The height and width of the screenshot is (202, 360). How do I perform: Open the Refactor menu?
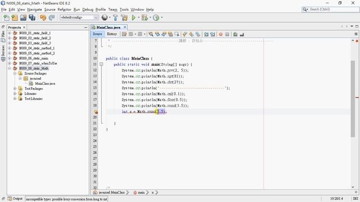(x=64, y=10)
